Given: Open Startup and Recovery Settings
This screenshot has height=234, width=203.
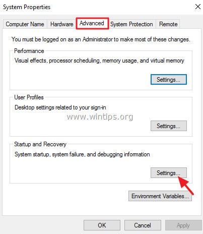Looking at the screenshot, I should click(x=169, y=172).
